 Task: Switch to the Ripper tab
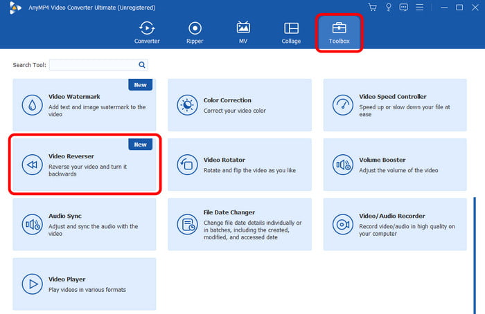[195, 33]
